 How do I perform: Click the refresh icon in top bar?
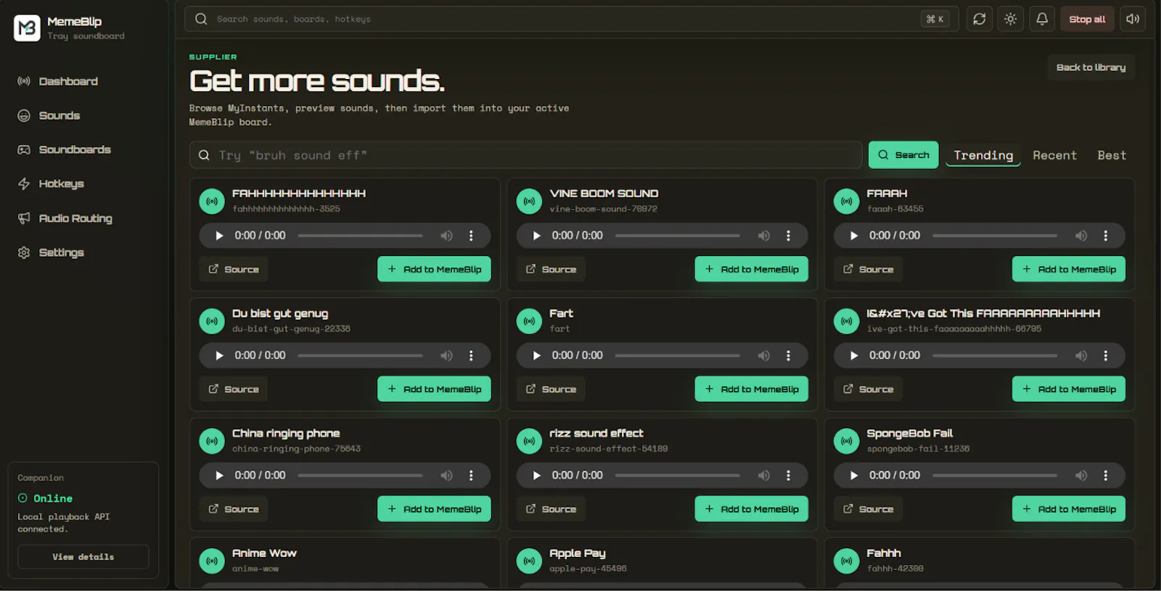pos(979,19)
